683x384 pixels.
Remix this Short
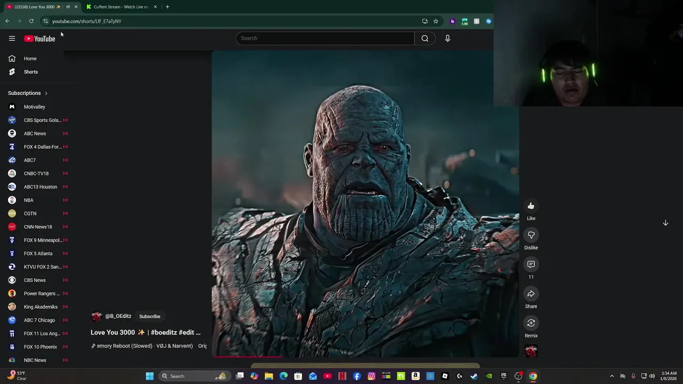tap(531, 323)
